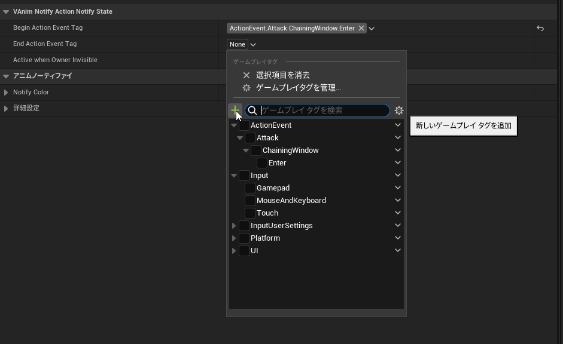Select the Gamepad tag label
The height and width of the screenshot is (344, 563).
[273, 188]
